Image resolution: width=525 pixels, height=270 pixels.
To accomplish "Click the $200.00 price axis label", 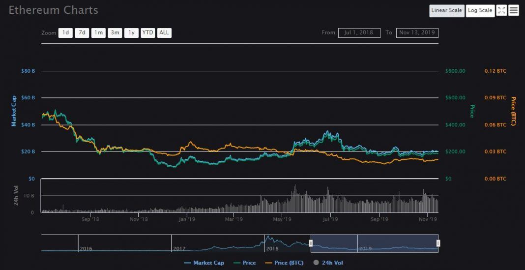I will coord(455,152).
